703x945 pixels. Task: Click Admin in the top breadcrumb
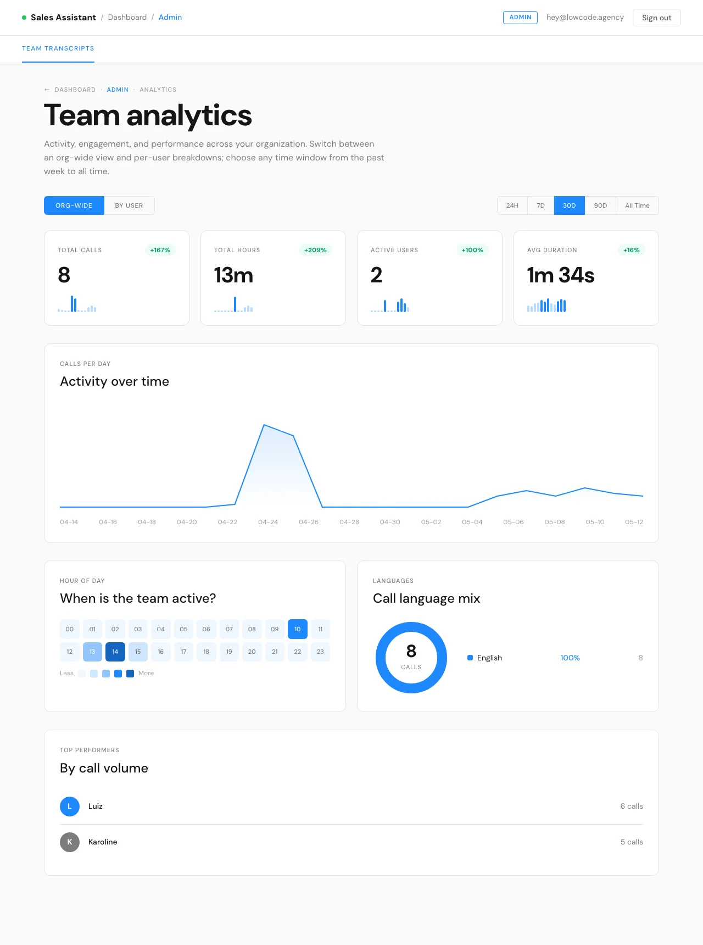(x=170, y=17)
